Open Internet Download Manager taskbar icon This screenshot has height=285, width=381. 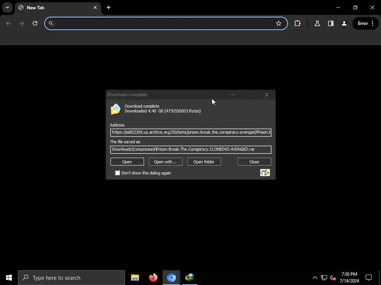[189, 278]
